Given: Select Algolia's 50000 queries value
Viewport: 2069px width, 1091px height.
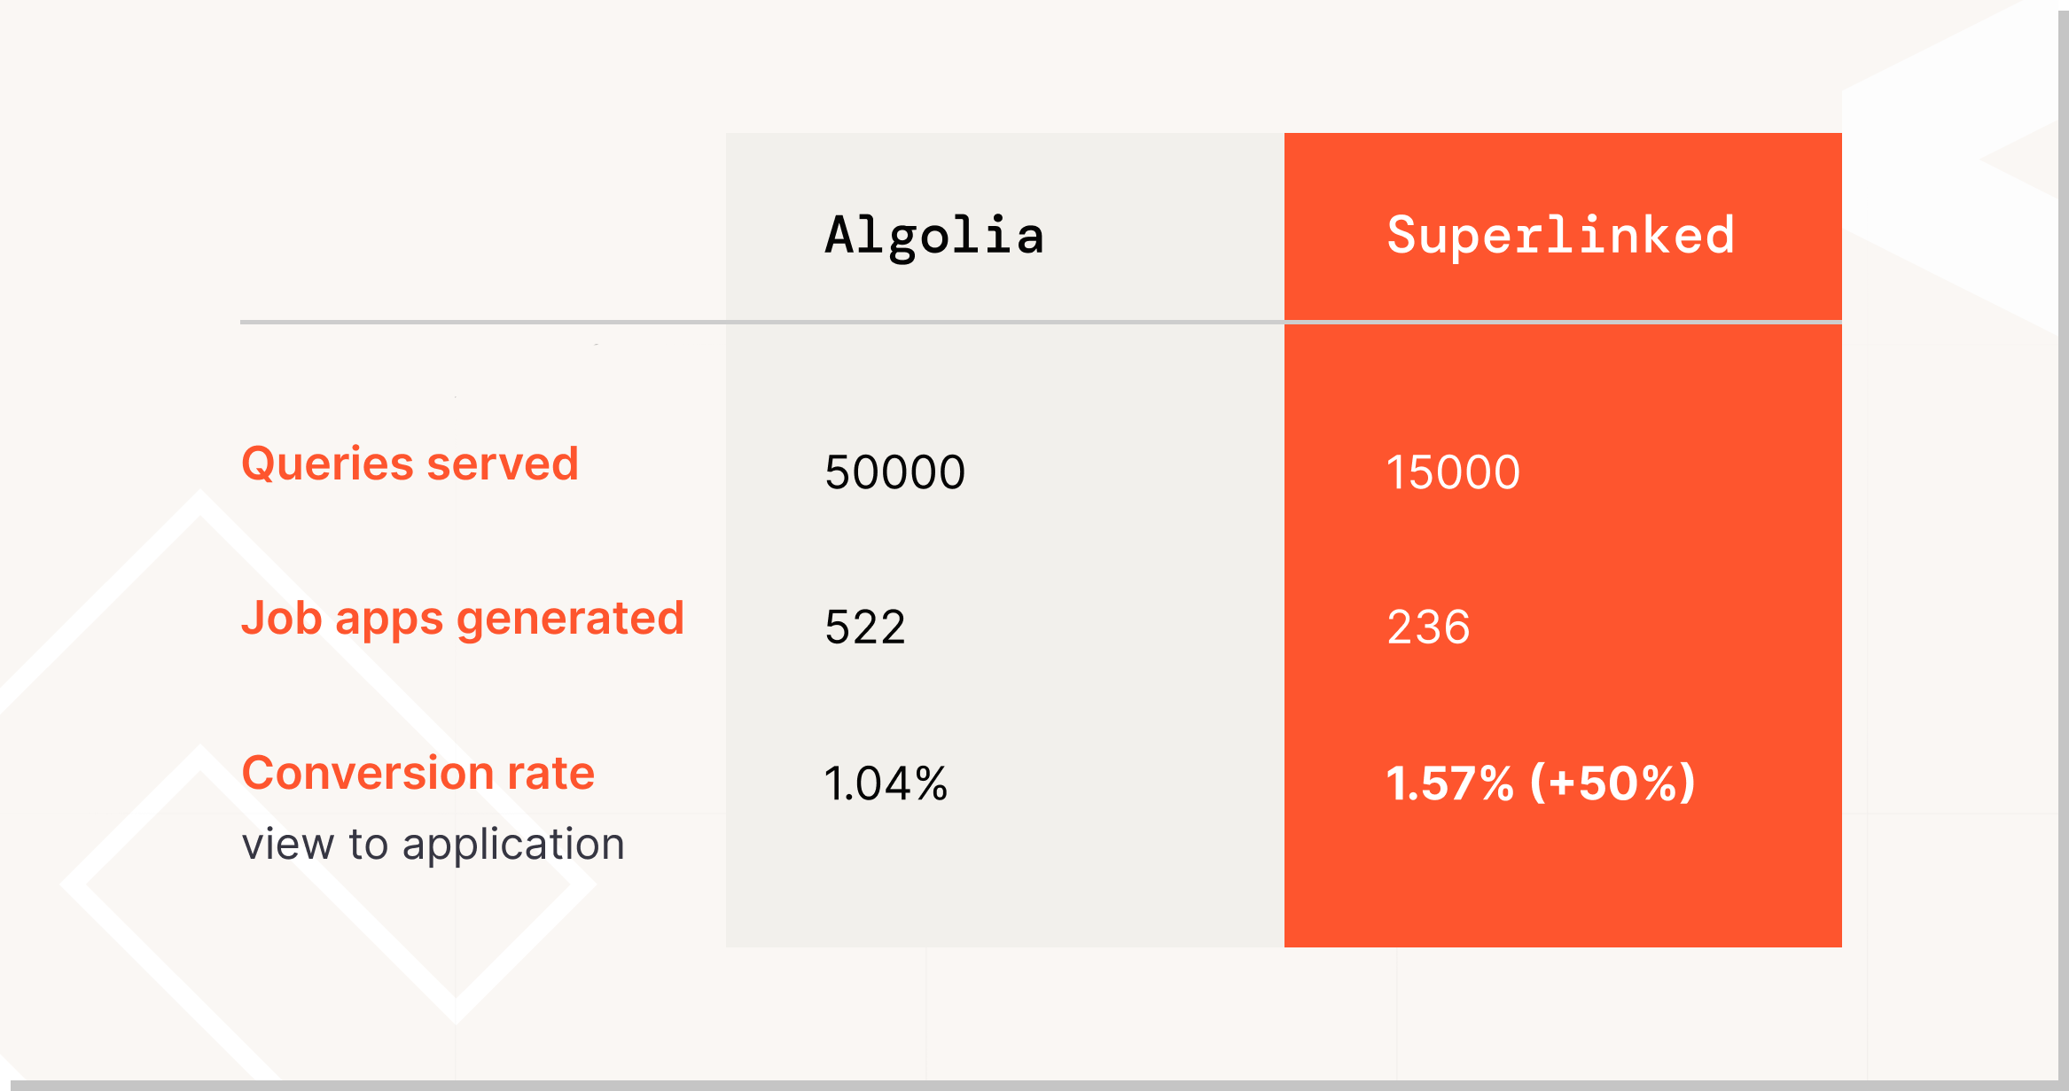Looking at the screenshot, I should 894,471.
